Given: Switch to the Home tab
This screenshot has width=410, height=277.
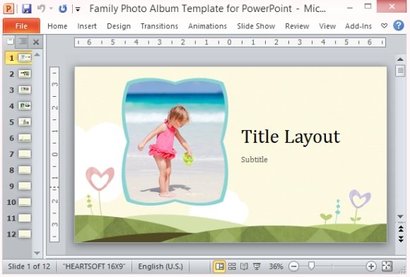Looking at the screenshot, I should [57, 26].
